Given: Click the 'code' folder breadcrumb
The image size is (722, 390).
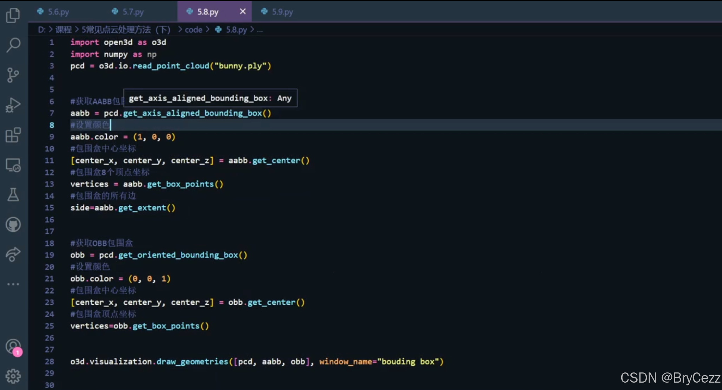Looking at the screenshot, I should coord(193,30).
